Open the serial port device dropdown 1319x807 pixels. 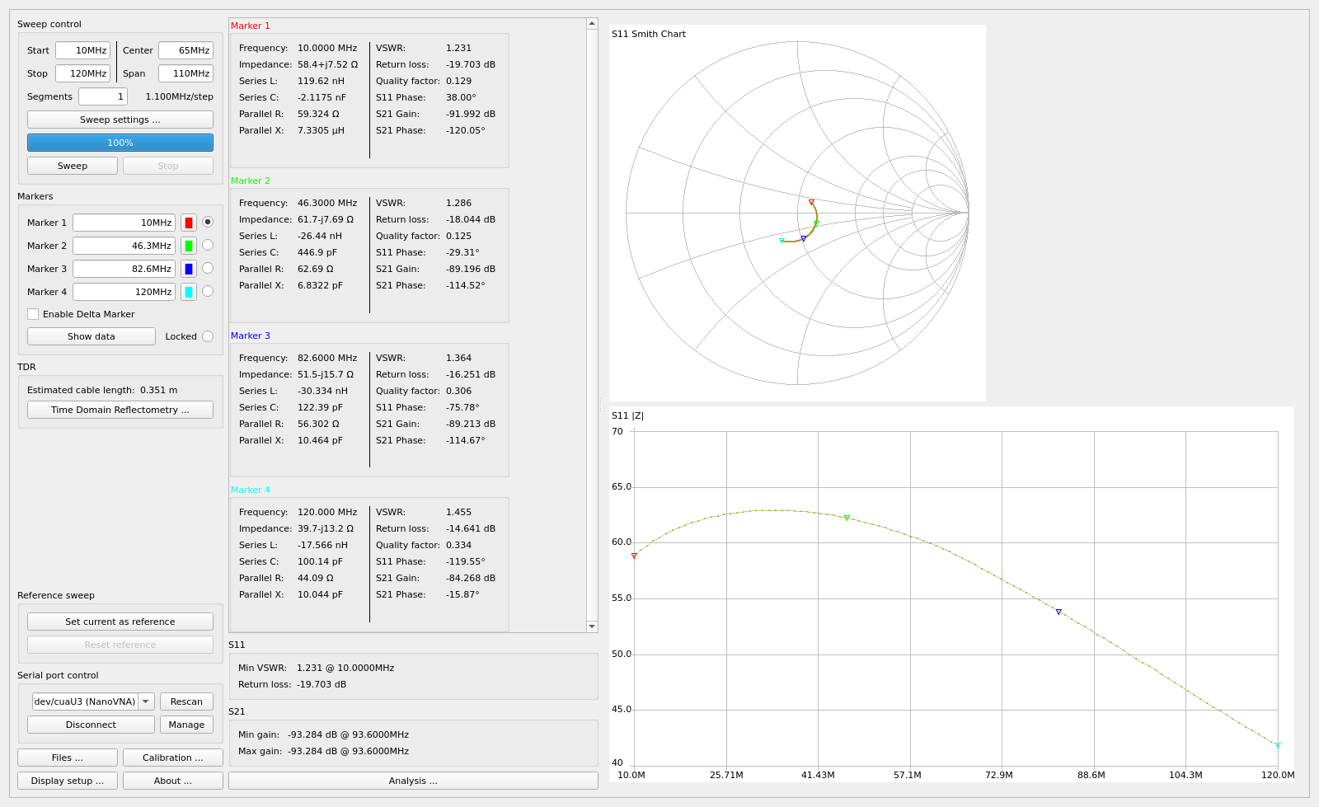tap(146, 701)
